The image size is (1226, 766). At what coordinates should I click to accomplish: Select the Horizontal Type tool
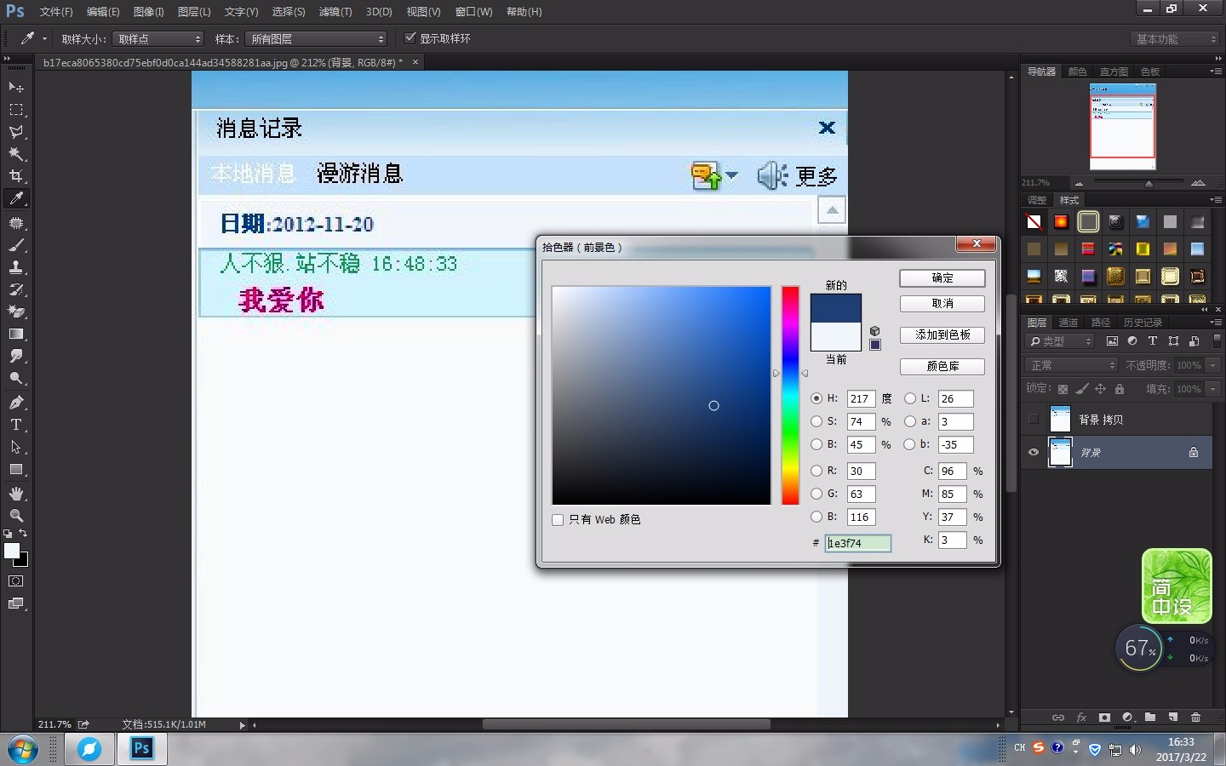click(16, 425)
